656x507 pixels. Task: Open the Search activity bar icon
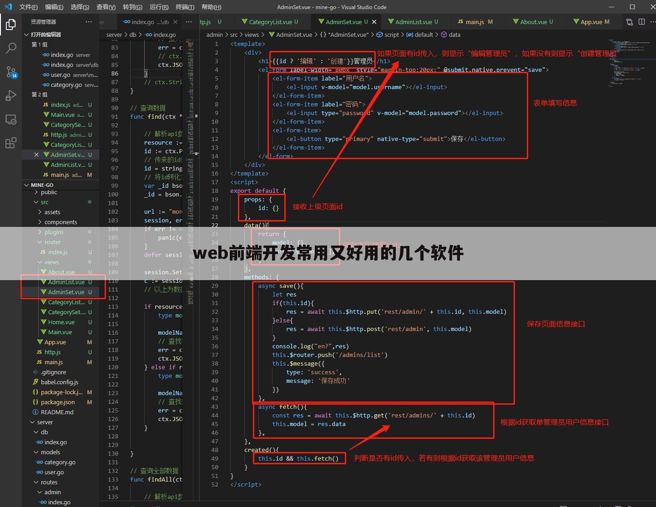pos(10,48)
